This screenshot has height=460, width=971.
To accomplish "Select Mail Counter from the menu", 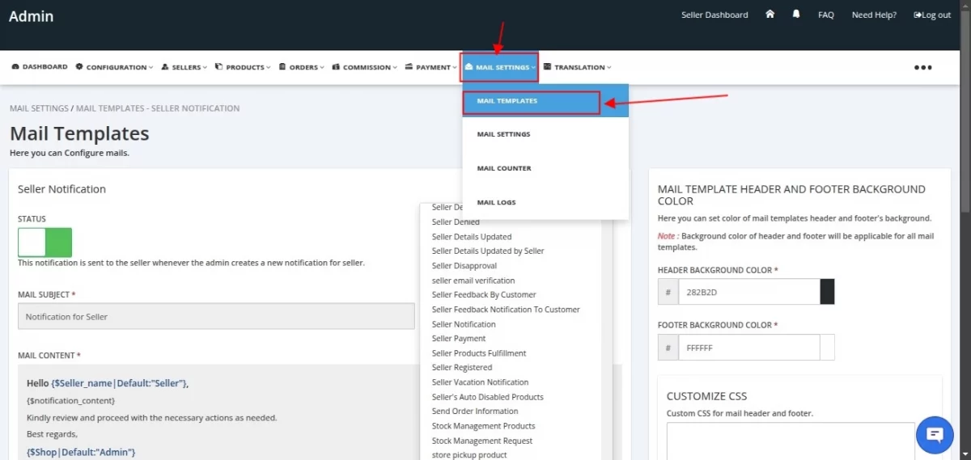I will pos(504,168).
